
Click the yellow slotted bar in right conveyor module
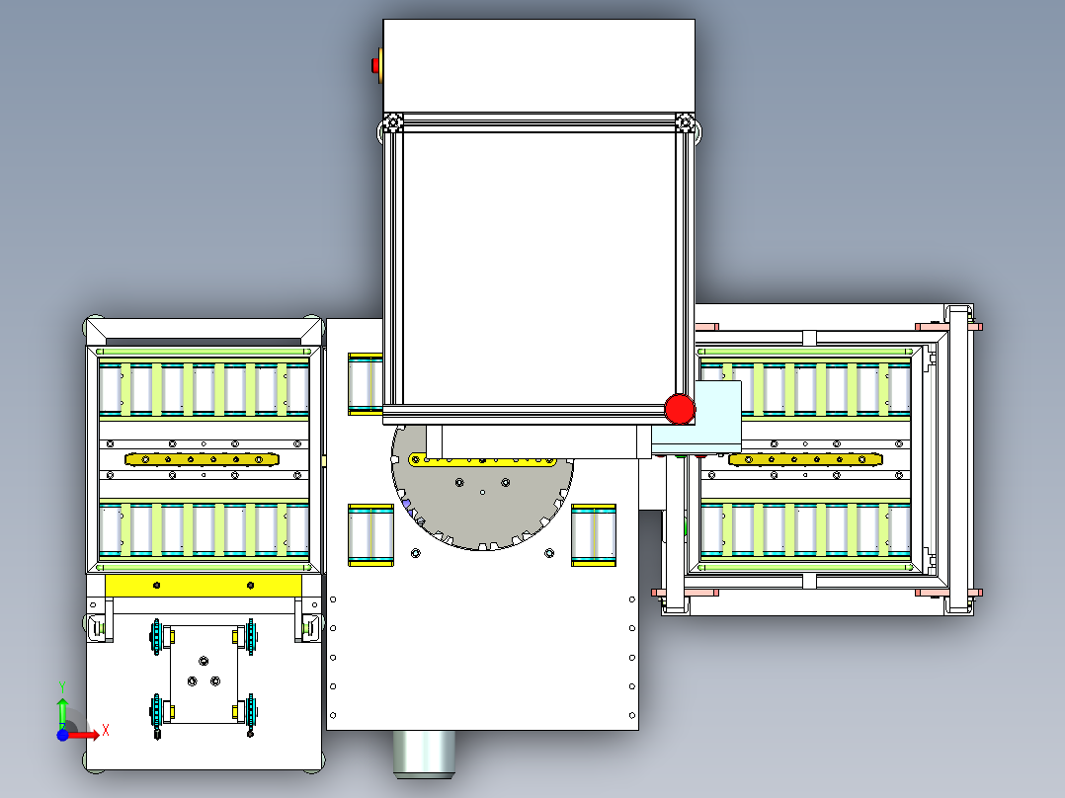click(805, 460)
